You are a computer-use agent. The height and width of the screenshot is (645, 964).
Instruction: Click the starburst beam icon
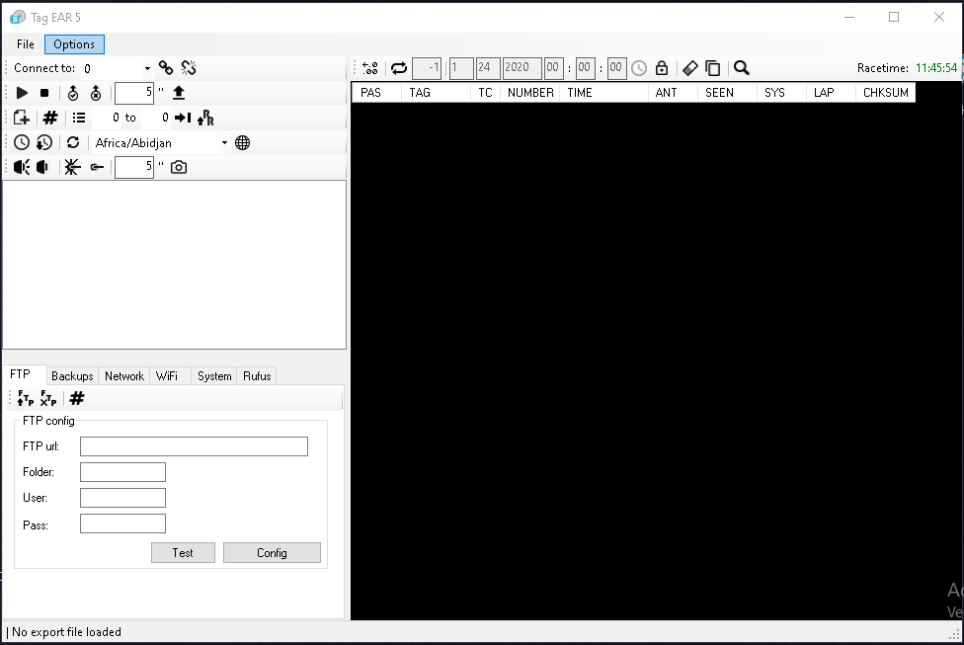(x=72, y=167)
